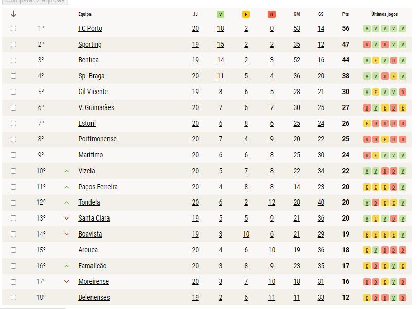Tick the checkbox for FC Porto

click(x=13, y=28)
